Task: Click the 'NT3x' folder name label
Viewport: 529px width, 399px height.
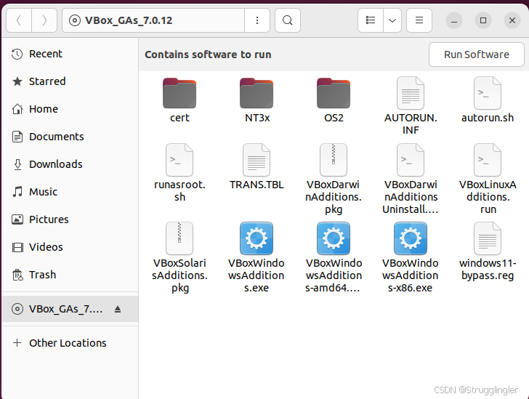Action: click(x=257, y=118)
